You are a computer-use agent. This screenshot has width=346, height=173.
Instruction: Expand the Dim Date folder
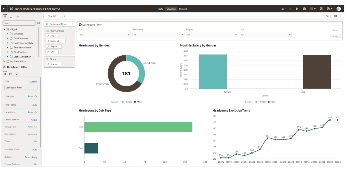8,34
